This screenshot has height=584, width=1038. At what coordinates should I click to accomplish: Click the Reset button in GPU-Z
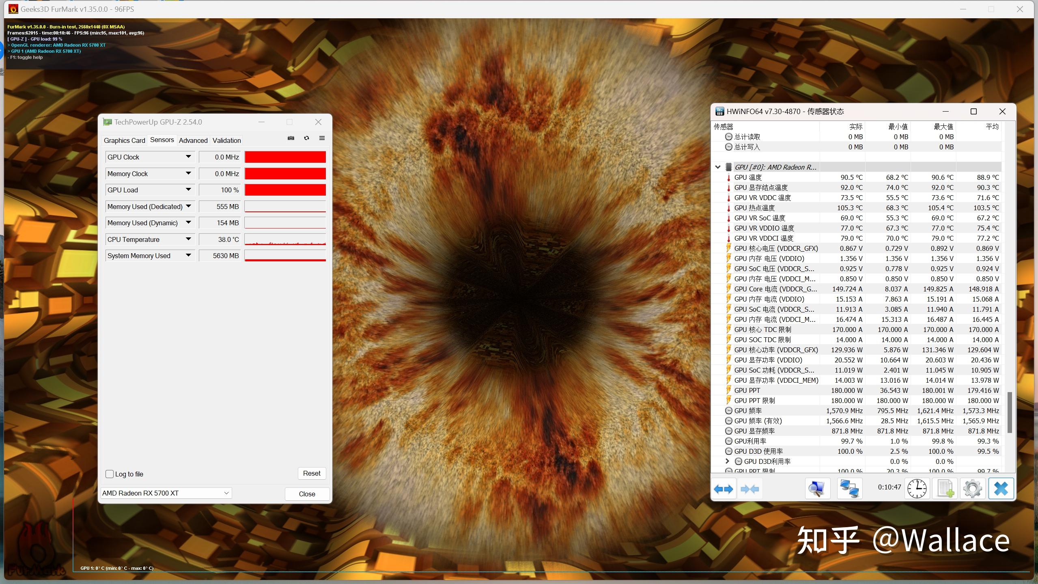312,473
